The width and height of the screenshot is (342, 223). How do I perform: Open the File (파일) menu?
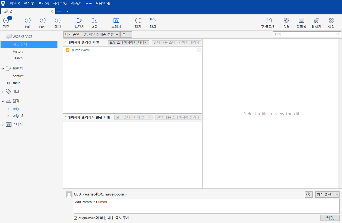coord(15,3)
